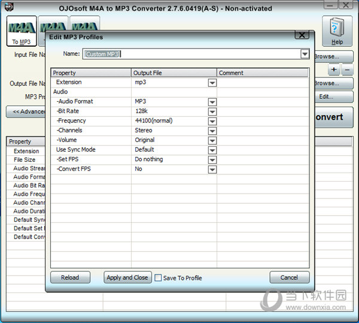The image size is (359, 323).
Task: Click the -Convert FPS property label
Action: point(74,169)
